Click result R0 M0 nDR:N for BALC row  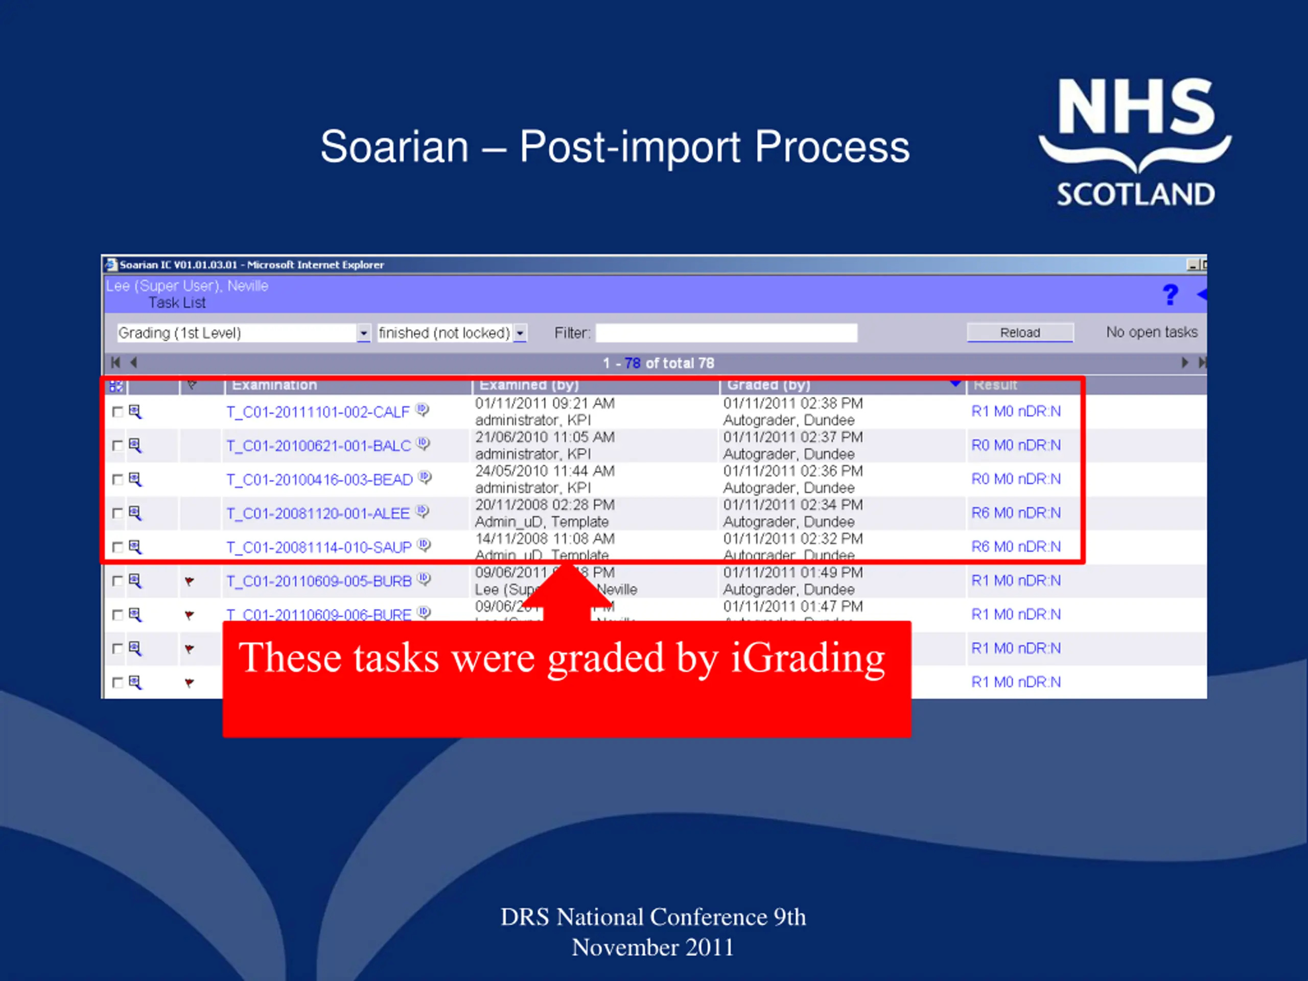[x=1016, y=445]
